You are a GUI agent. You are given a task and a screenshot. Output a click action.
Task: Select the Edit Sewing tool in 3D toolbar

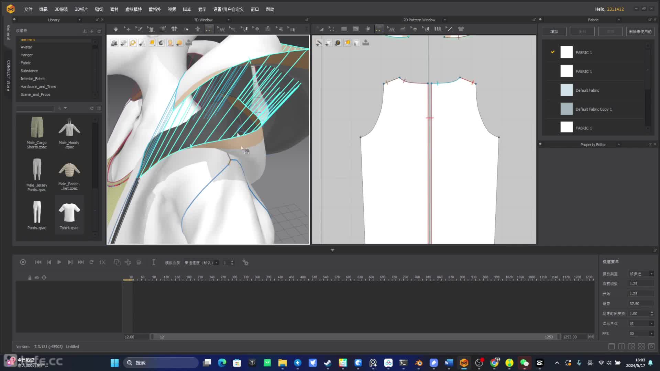click(232, 29)
